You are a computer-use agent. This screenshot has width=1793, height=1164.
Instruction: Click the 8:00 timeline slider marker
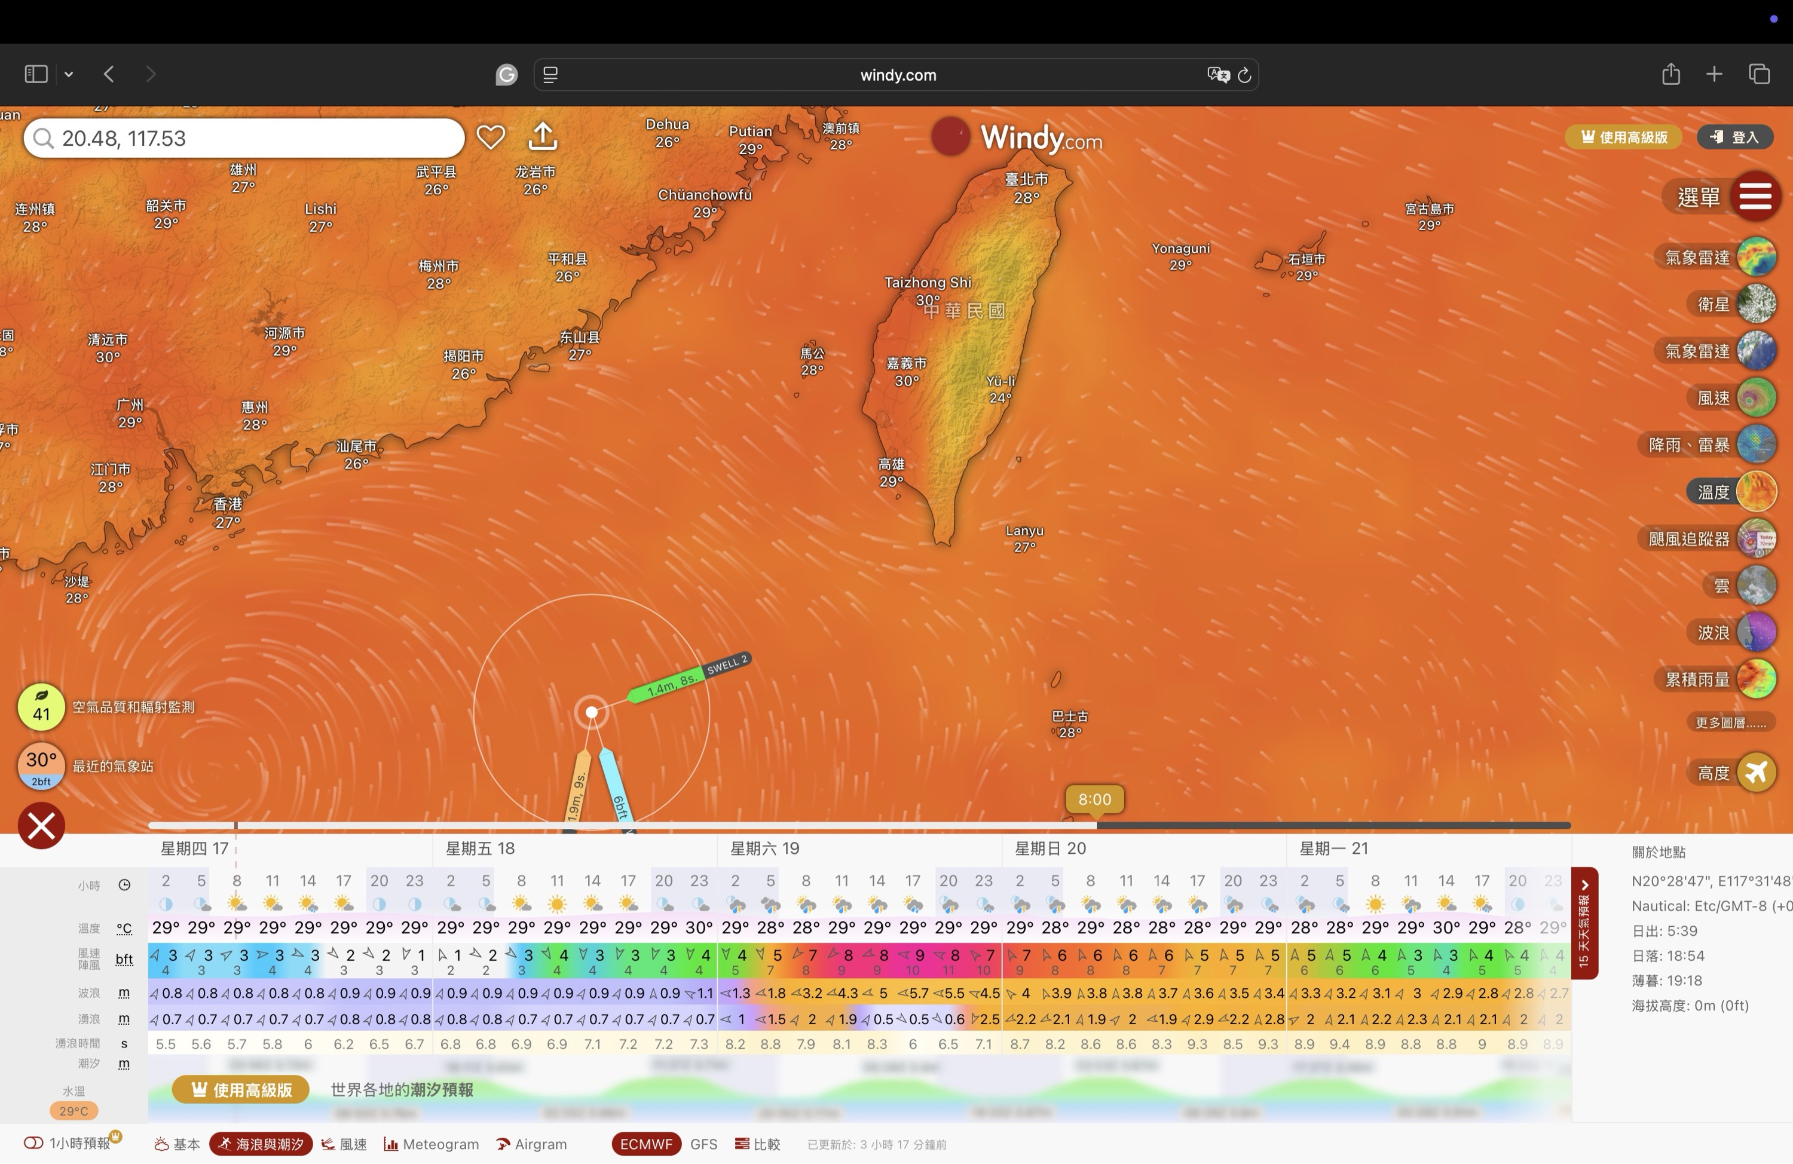point(1095,800)
